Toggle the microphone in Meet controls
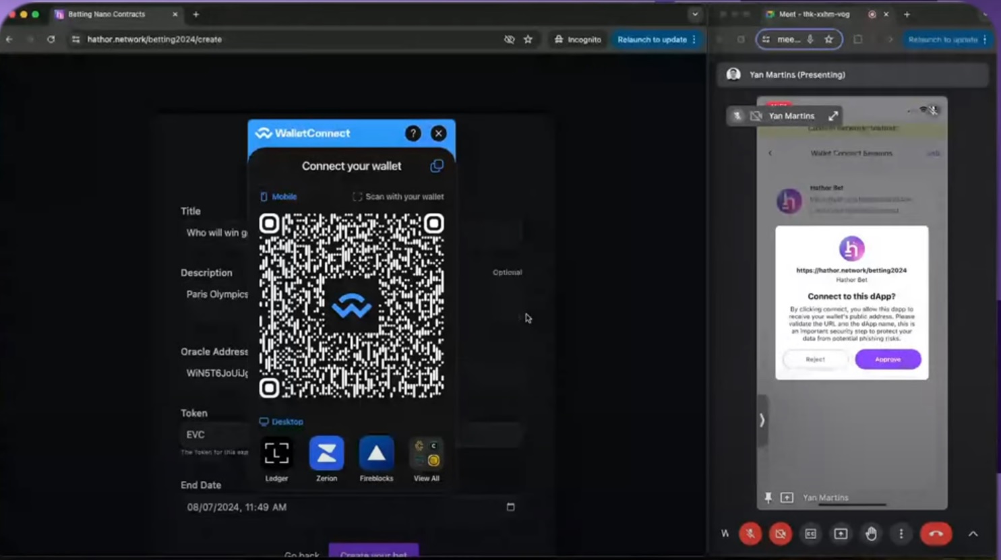 pos(750,534)
